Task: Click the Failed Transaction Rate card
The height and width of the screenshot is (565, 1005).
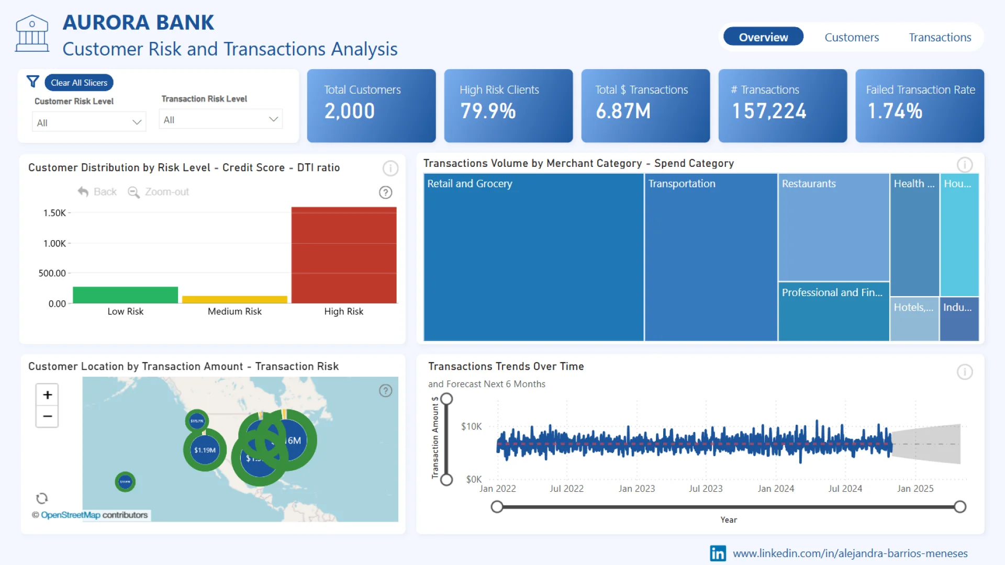Action: [x=920, y=106]
